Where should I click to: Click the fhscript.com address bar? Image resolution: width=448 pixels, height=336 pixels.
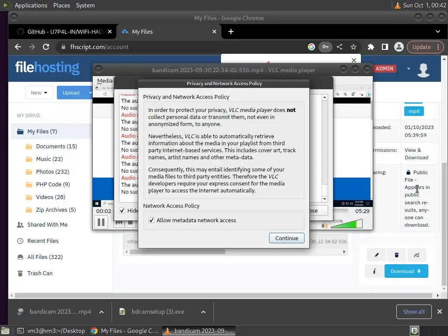coord(183,47)
